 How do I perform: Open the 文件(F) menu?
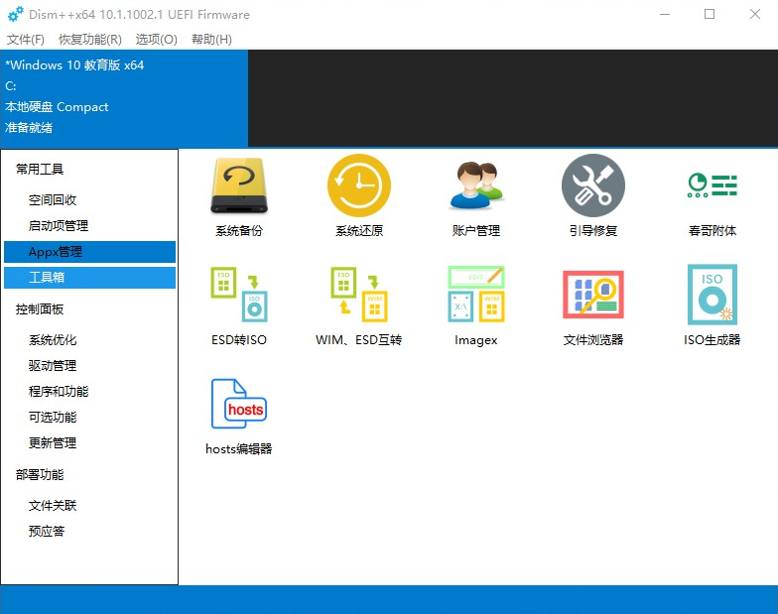point(26,40)
